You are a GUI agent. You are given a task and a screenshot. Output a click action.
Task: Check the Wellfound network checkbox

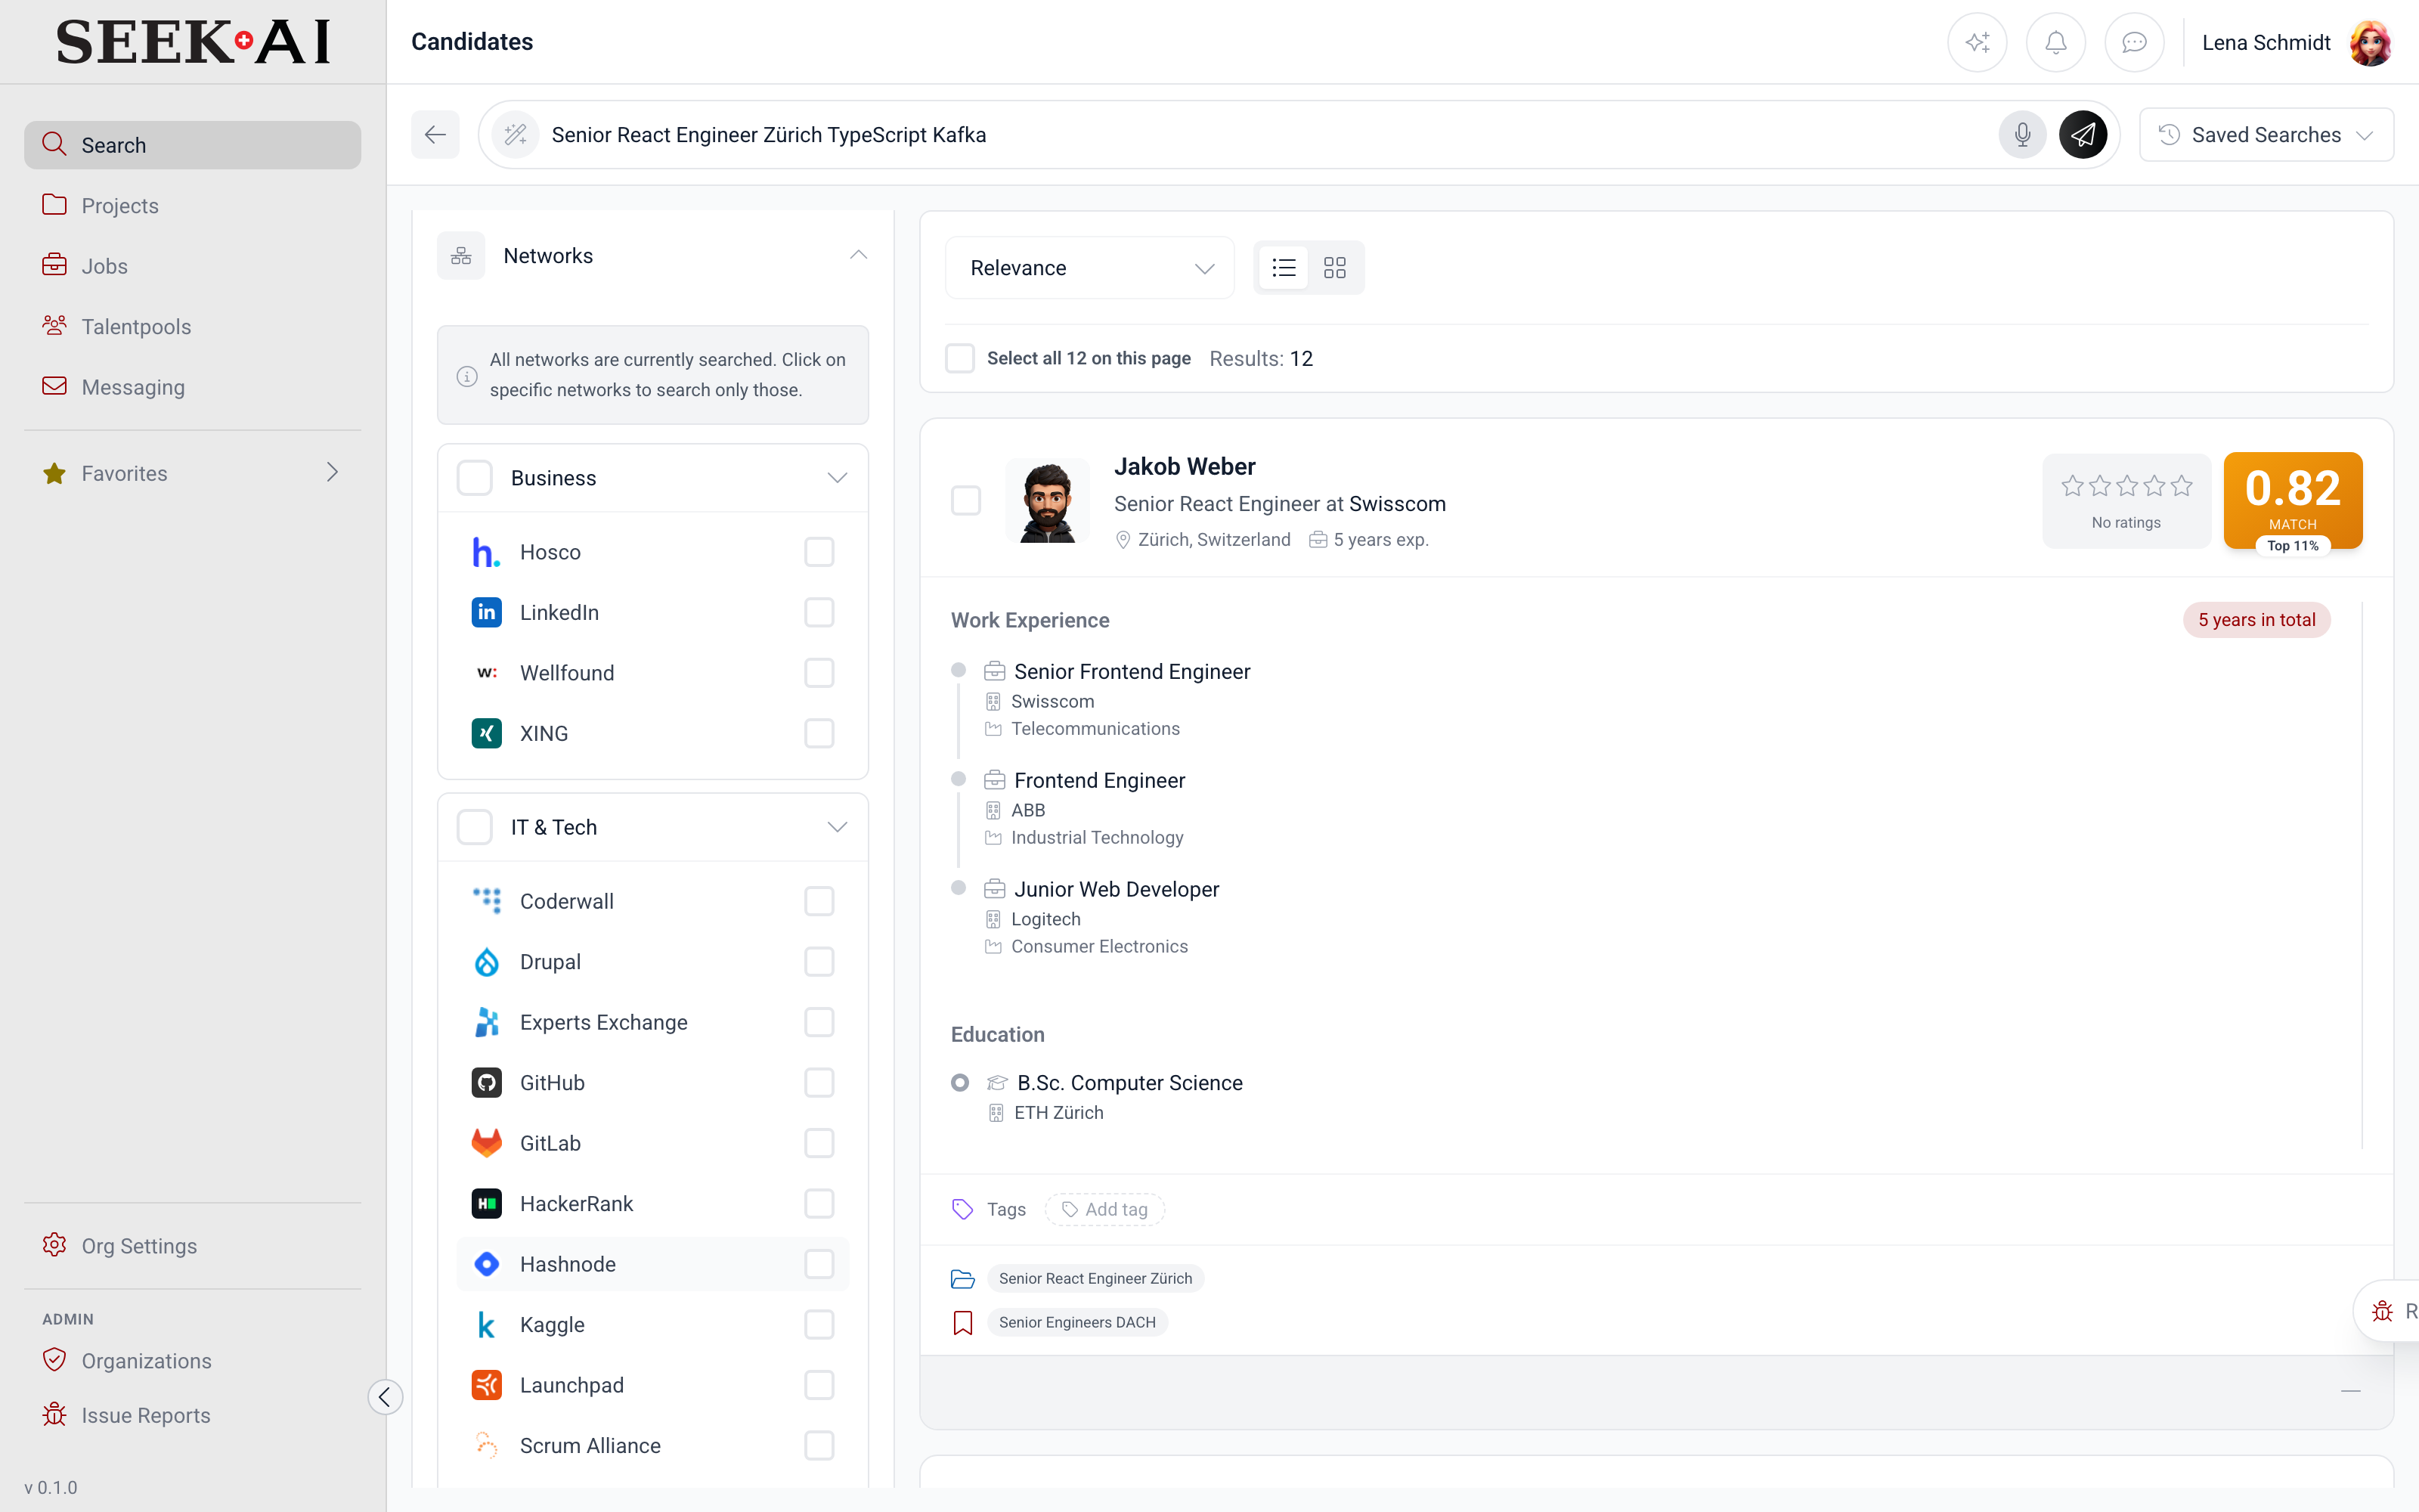point(819,673)
